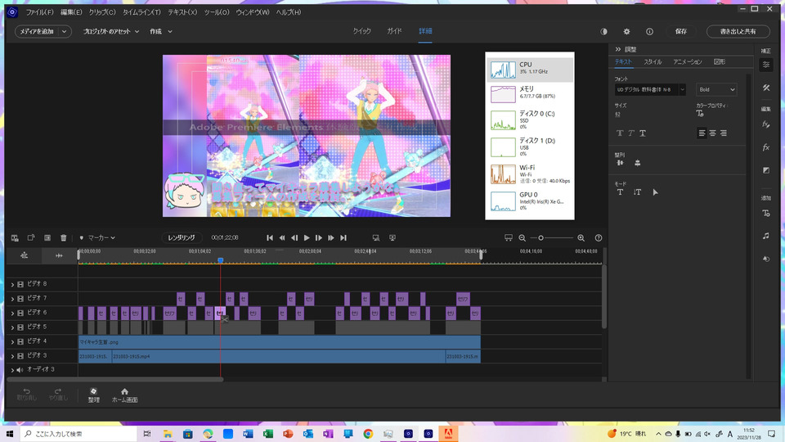785x442 pixels.
Task: Open the info icon in header
Action: tap(649, 31)
